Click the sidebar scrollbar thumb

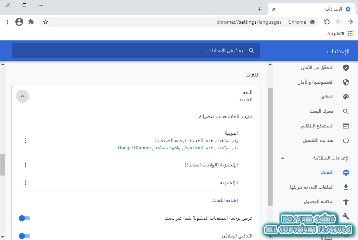click(x=270, y=147)
